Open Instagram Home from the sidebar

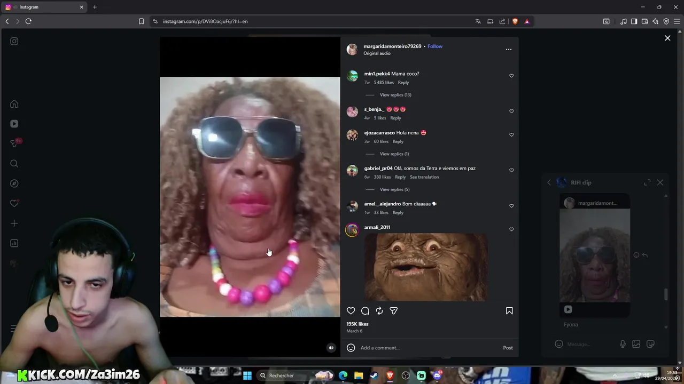point(14,104)
